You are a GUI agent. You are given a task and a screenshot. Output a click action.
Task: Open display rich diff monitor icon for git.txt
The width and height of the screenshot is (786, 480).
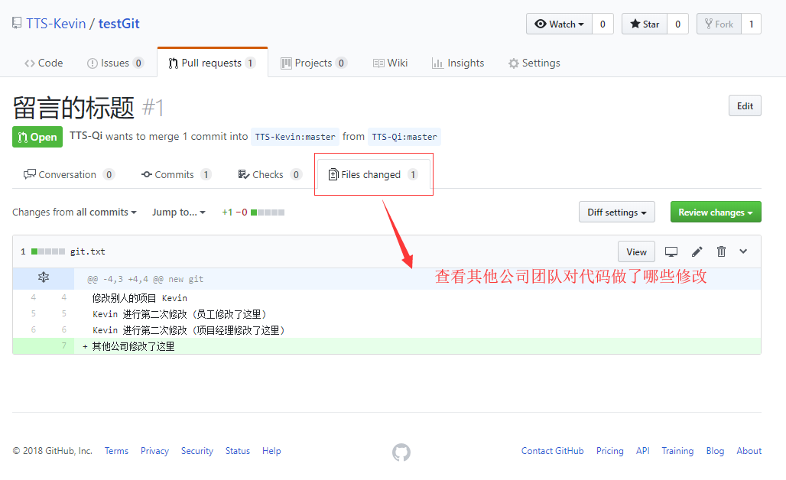point(671,251)
